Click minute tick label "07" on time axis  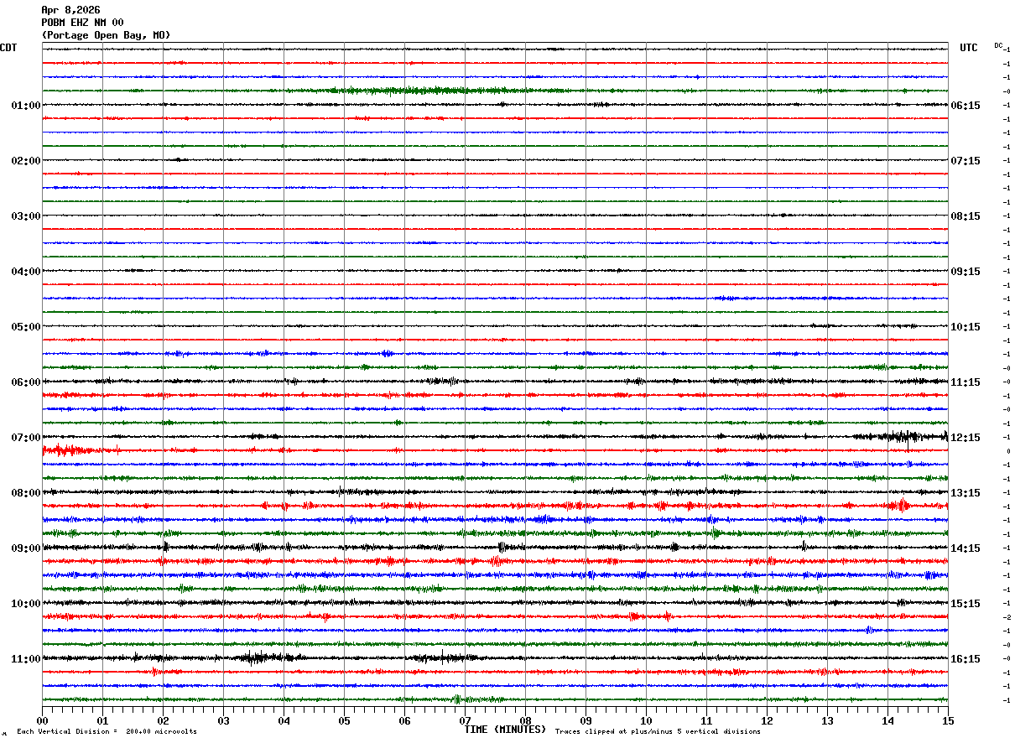pyautogui.click(x=465, y=720)
